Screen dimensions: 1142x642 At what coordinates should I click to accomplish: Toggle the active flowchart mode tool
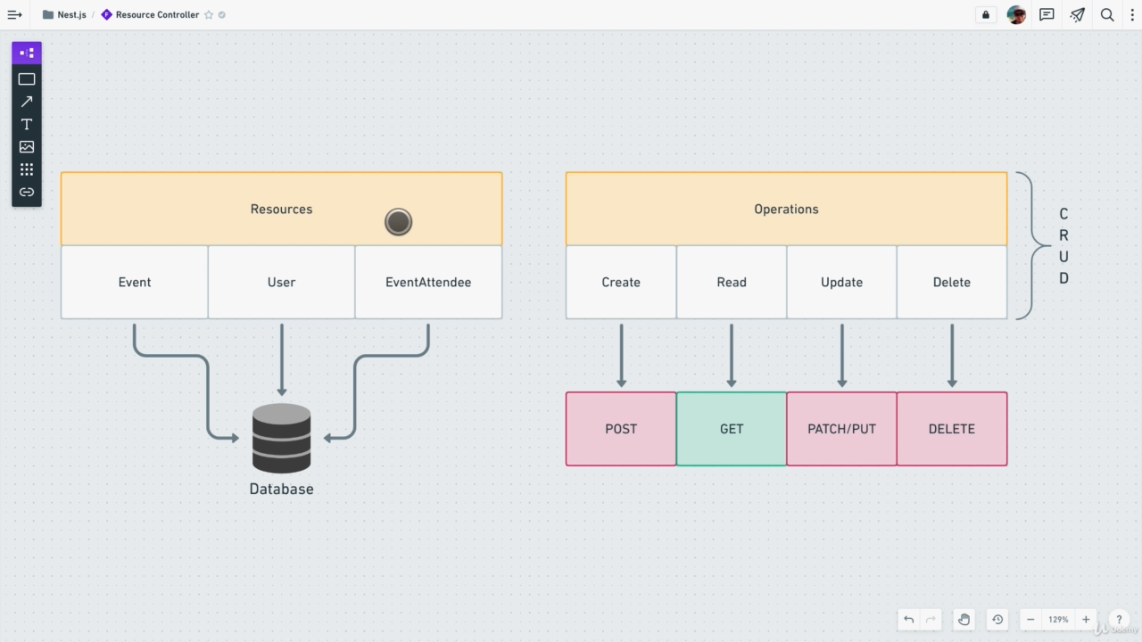tap(26, 53)
